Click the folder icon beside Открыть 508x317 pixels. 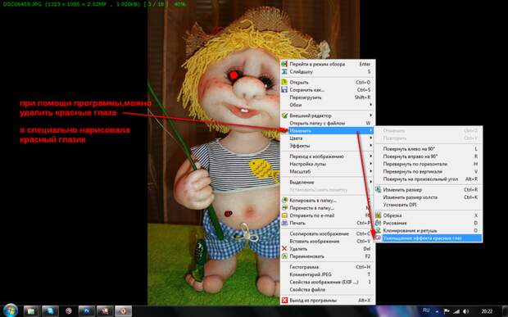pos(284,82)
